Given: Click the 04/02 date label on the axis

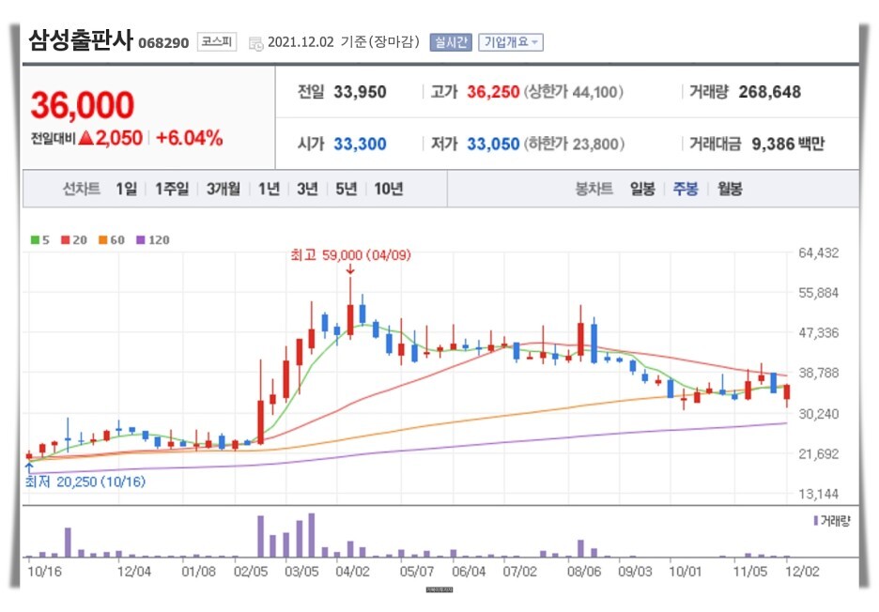Looking at the screenshot, I should click(352, 572).
